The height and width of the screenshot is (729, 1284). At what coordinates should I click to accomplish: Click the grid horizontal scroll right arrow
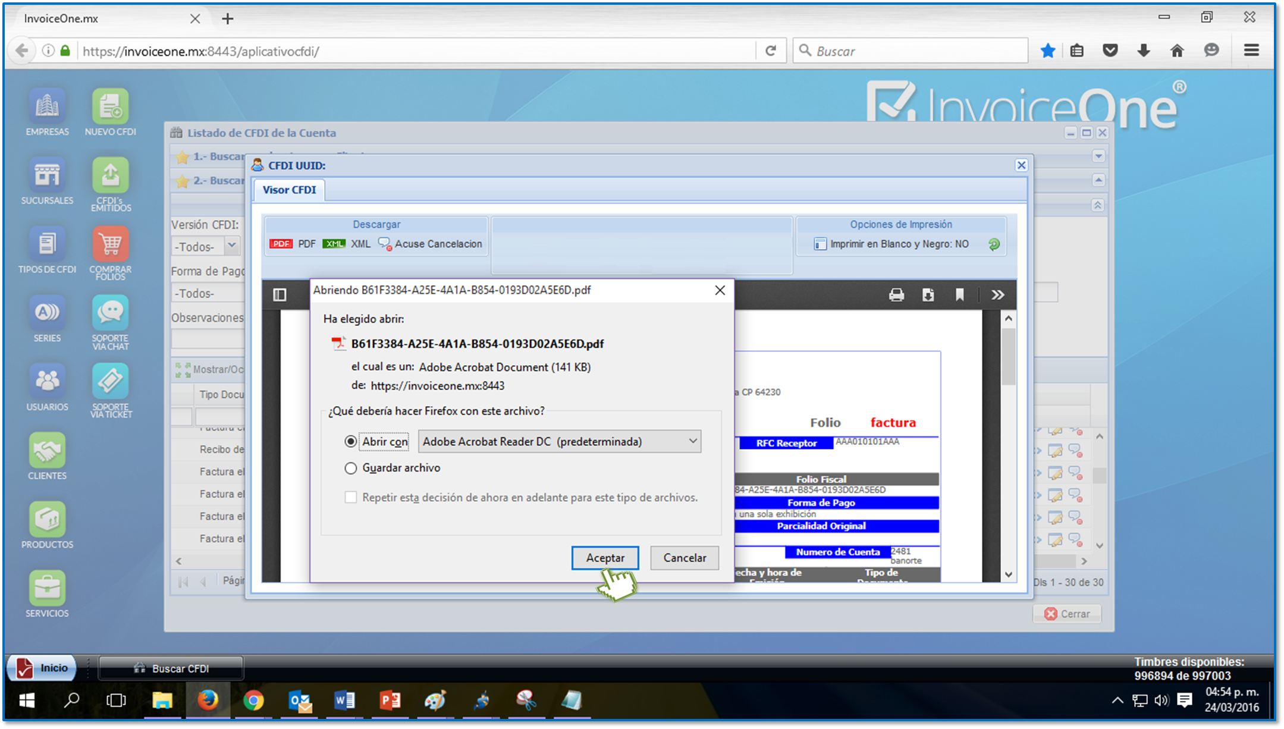point(1084,561)
